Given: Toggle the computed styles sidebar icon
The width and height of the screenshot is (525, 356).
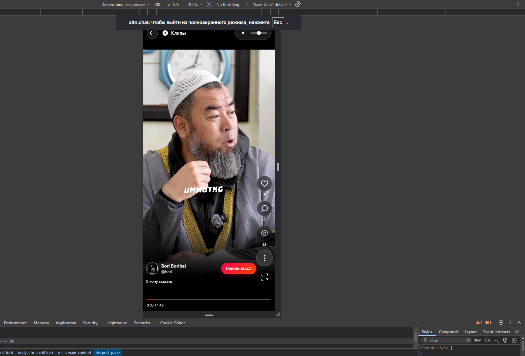Looking at the screenshot, I should click(514, 340).
